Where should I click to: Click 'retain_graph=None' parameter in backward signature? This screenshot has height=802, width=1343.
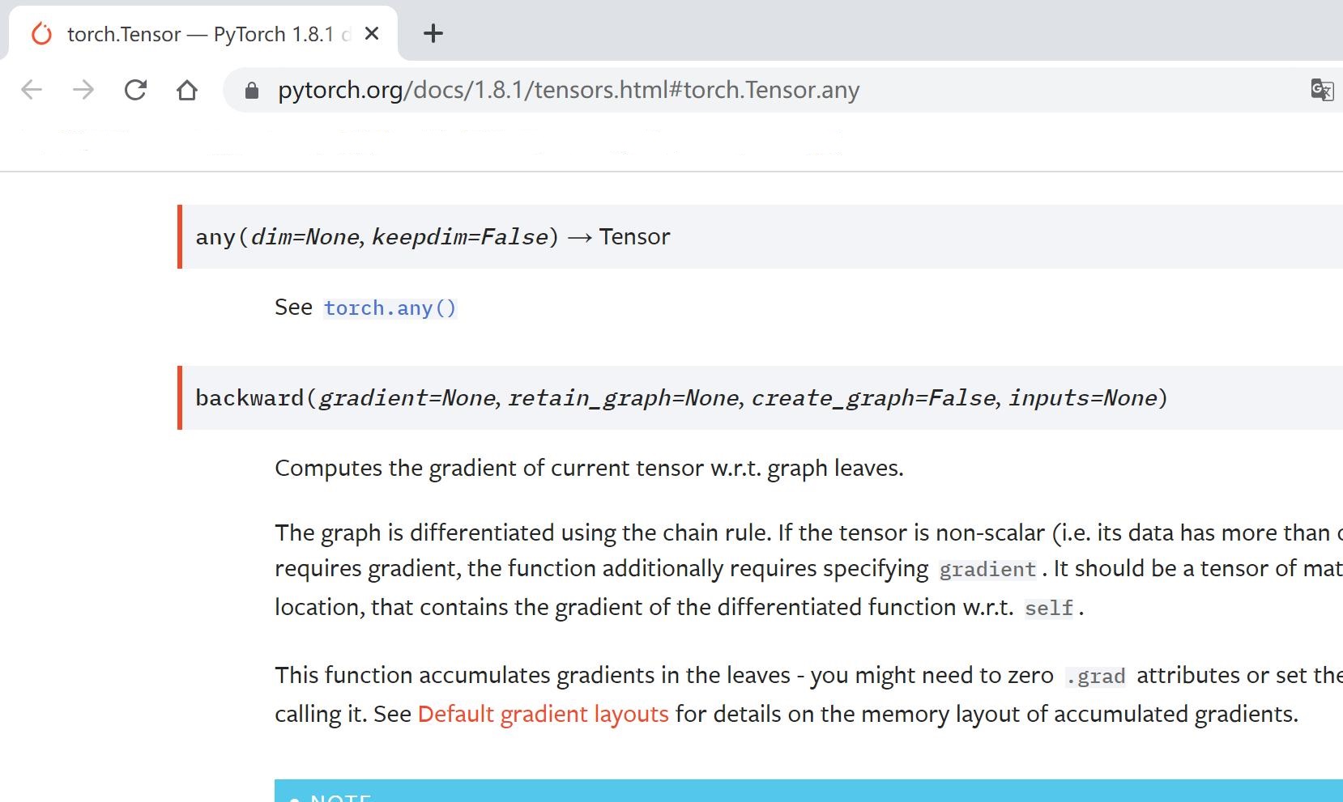[624, 398]
